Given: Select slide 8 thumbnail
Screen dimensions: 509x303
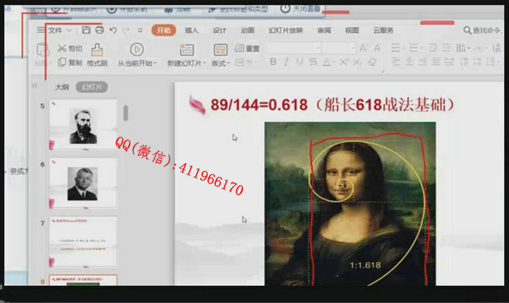Looking at the screenshot, I should (83, 280).
